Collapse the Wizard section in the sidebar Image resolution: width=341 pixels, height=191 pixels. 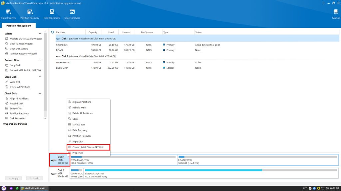point(40,33)
